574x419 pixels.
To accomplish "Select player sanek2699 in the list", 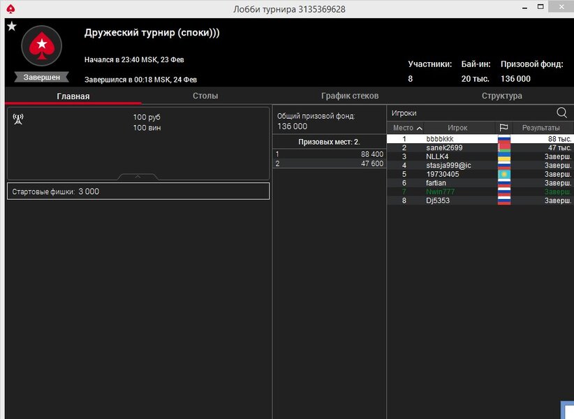I will pos(444,148).
